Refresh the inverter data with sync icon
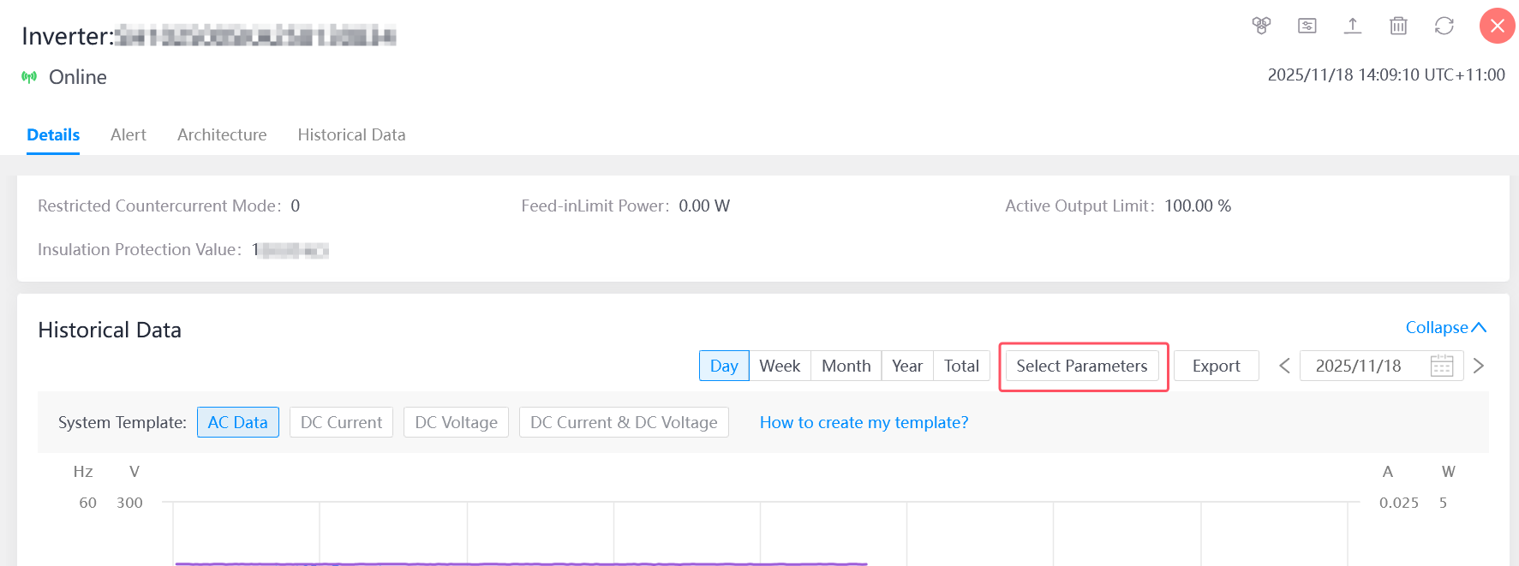1519x566 pixels. (1444, 26)
